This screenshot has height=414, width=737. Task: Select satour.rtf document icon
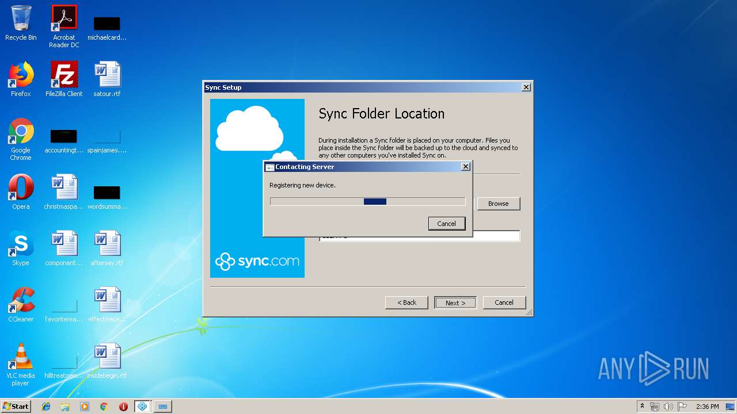tap(107, 79)
